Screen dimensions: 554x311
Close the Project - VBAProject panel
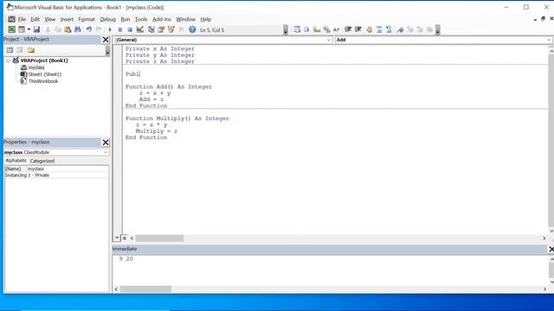(106, 40)
